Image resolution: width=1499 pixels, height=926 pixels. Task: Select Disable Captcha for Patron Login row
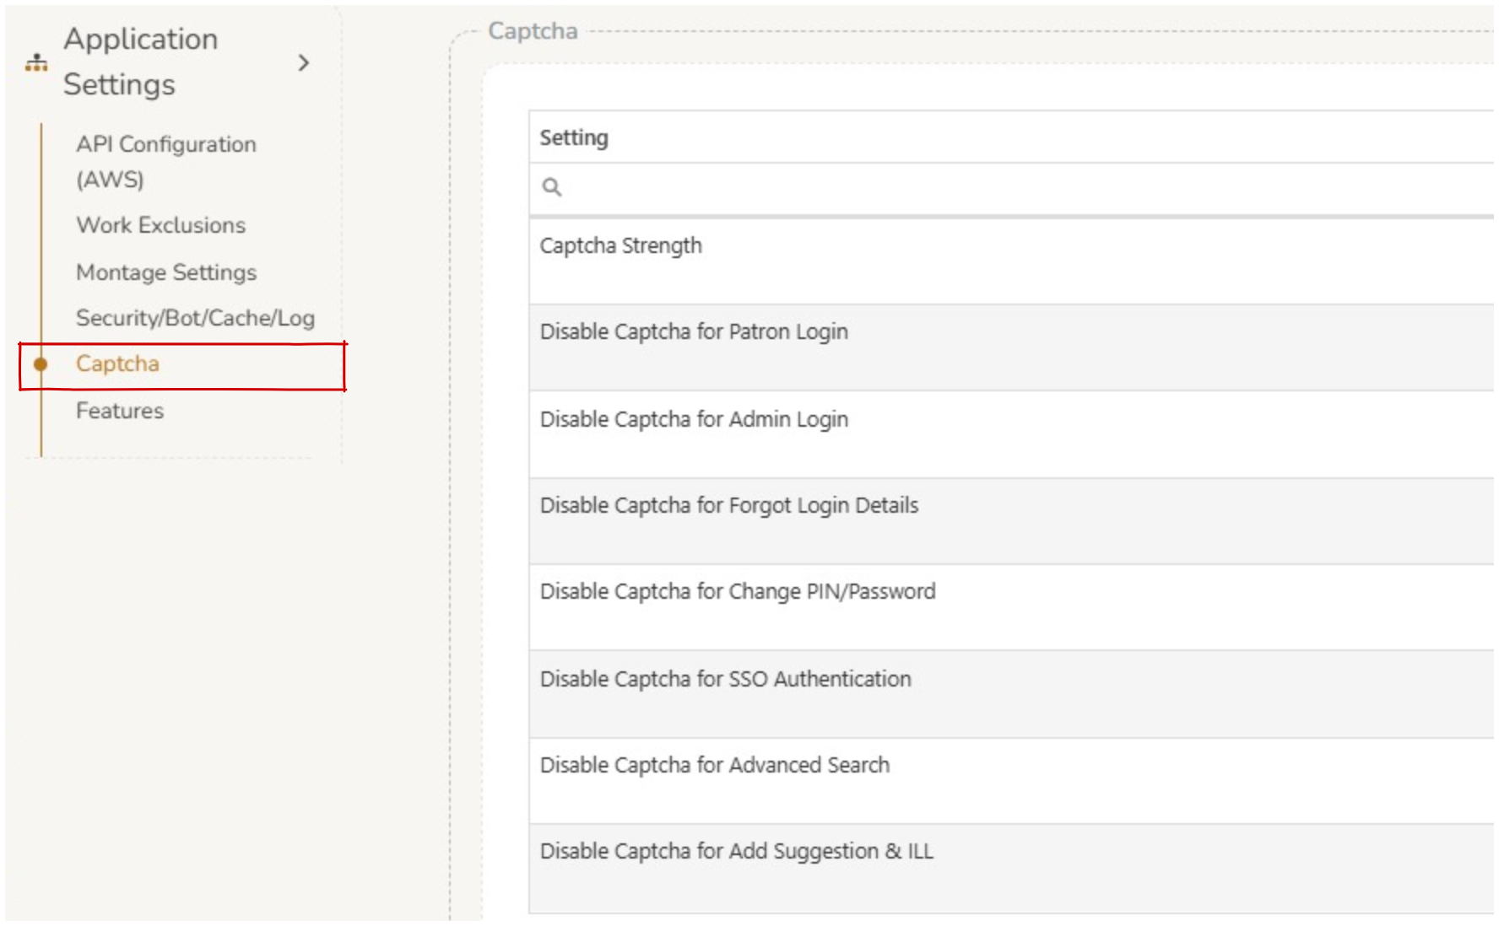pos(694,332)
